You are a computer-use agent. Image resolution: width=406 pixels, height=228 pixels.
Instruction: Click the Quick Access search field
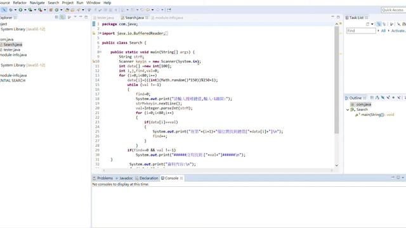pyautogui.click(x=393, y=10)
